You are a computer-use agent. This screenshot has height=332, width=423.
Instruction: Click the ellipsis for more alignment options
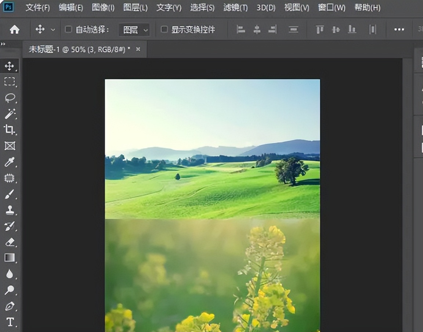click(x=399, y=29)
